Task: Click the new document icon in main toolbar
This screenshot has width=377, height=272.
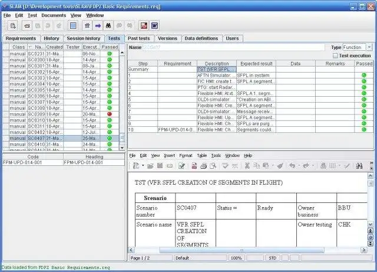Action: [x=13, y=26]
